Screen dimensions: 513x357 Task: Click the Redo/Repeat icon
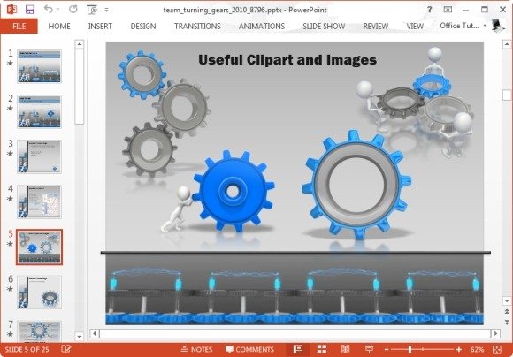click(73, 10)
